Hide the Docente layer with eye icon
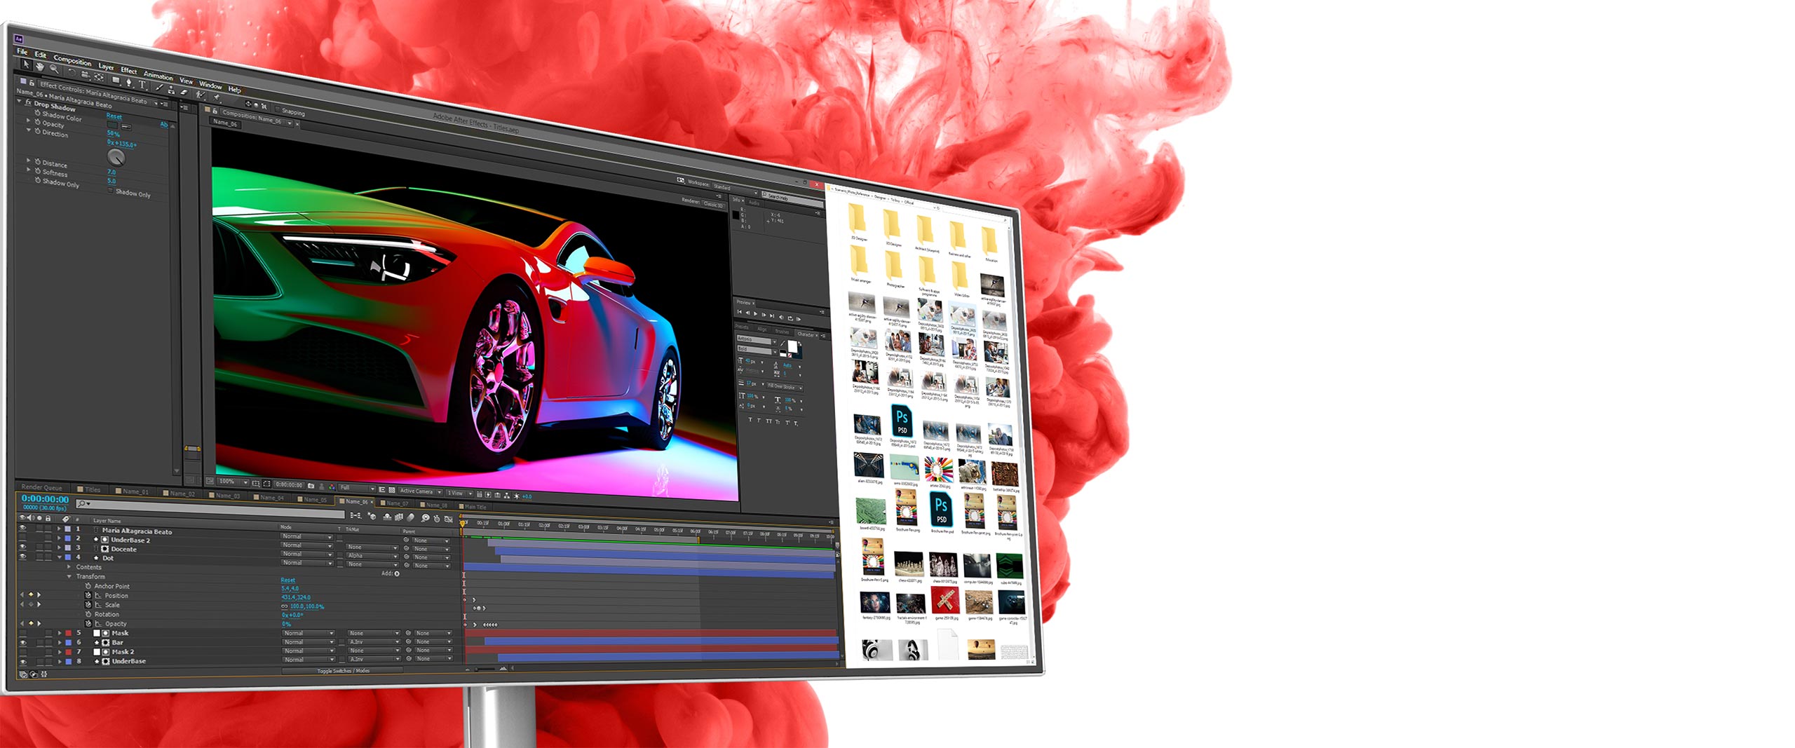Screen dimensions: 1795x748 click(x=22, y=548)
